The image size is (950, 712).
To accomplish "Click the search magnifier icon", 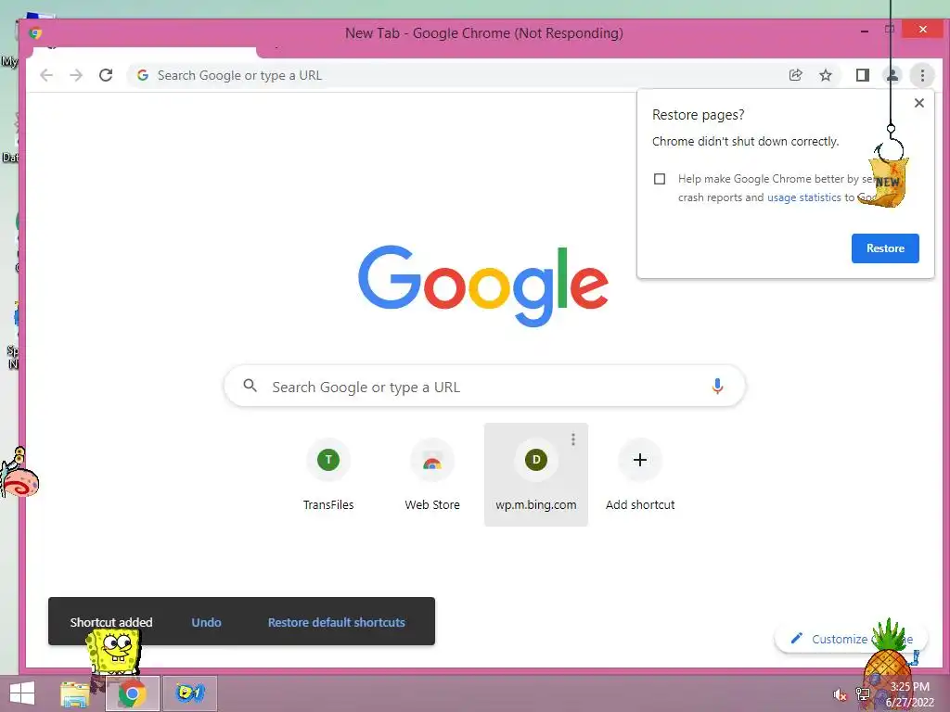I will [250, 386].
